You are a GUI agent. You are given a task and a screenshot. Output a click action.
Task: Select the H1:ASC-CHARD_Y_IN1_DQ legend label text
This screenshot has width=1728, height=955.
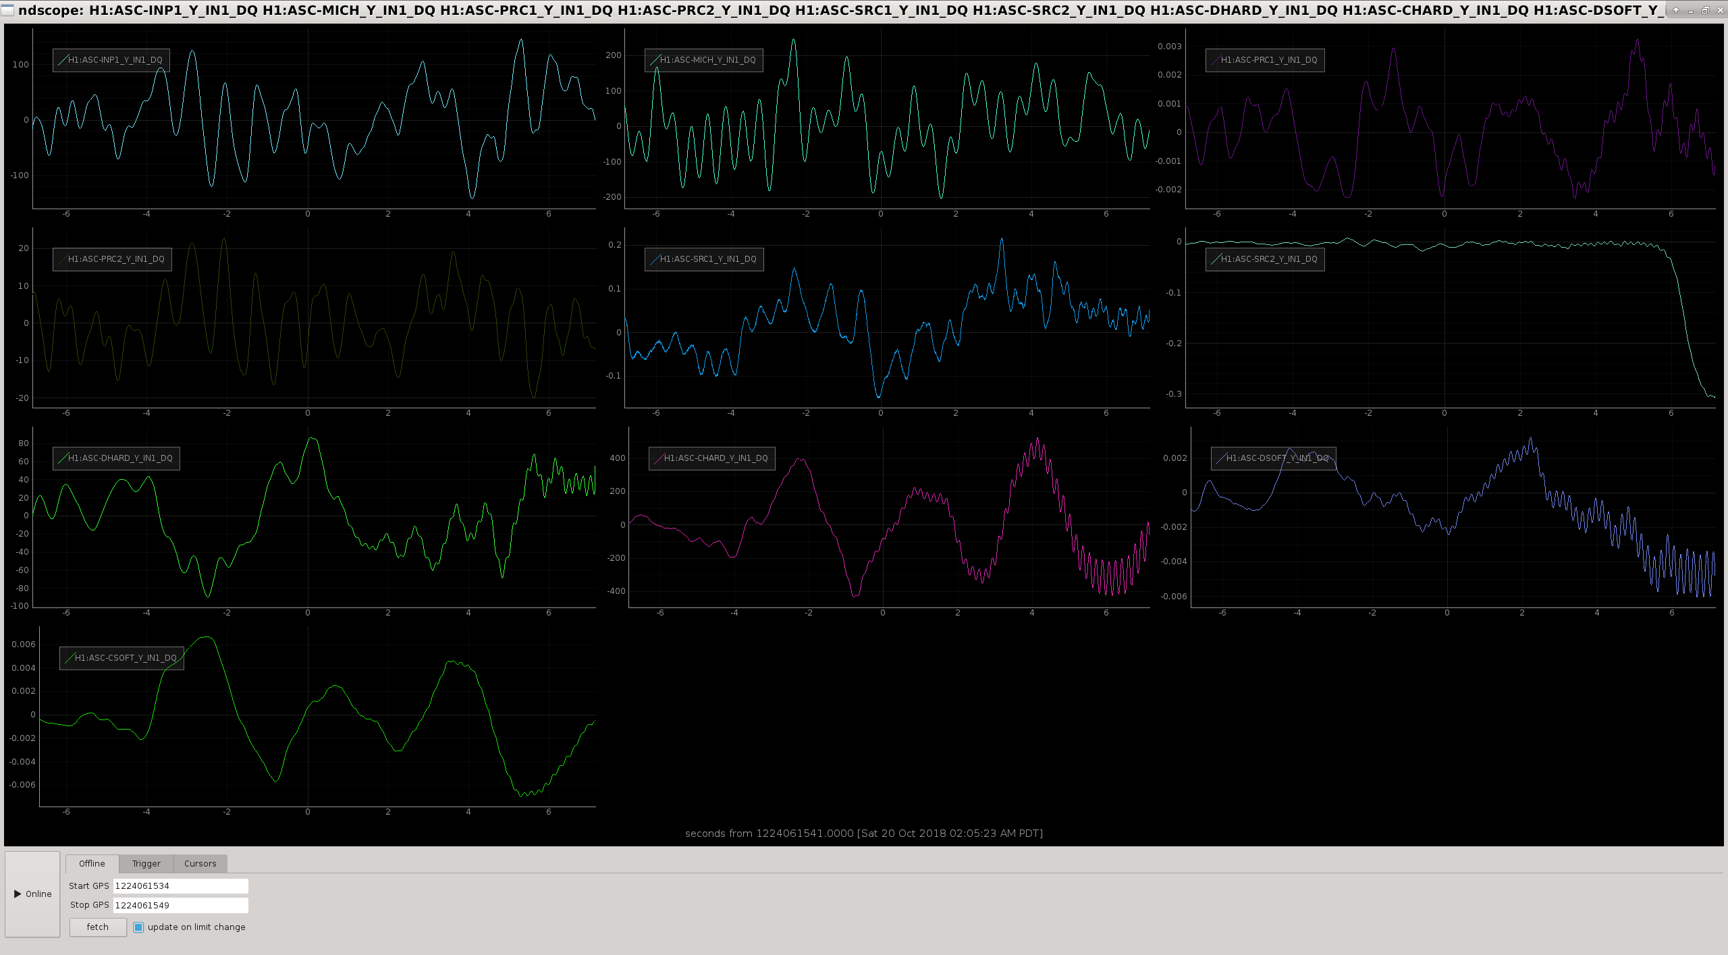click(716, 458)
